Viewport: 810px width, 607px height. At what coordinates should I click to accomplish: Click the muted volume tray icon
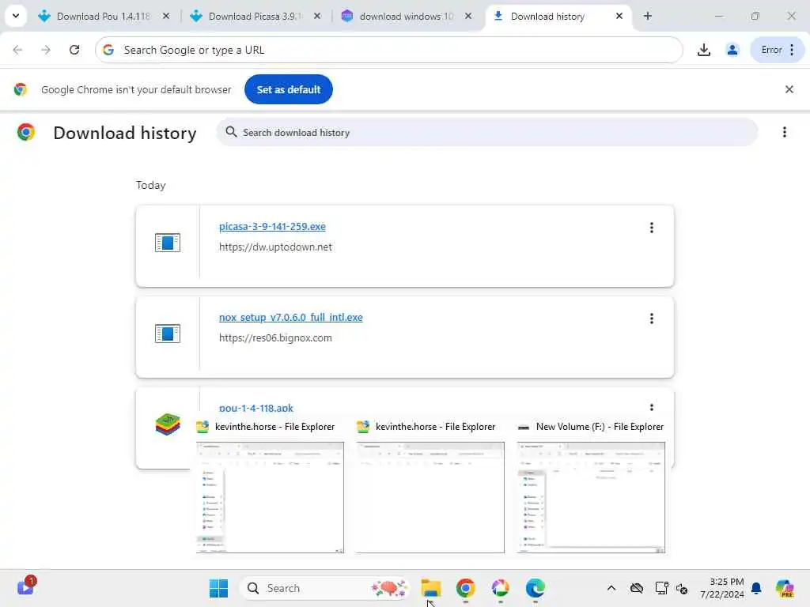(681, 588)
